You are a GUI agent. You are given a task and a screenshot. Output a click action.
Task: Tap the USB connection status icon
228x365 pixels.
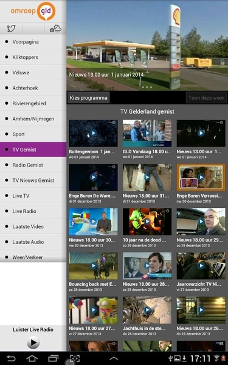click(170, 358)
